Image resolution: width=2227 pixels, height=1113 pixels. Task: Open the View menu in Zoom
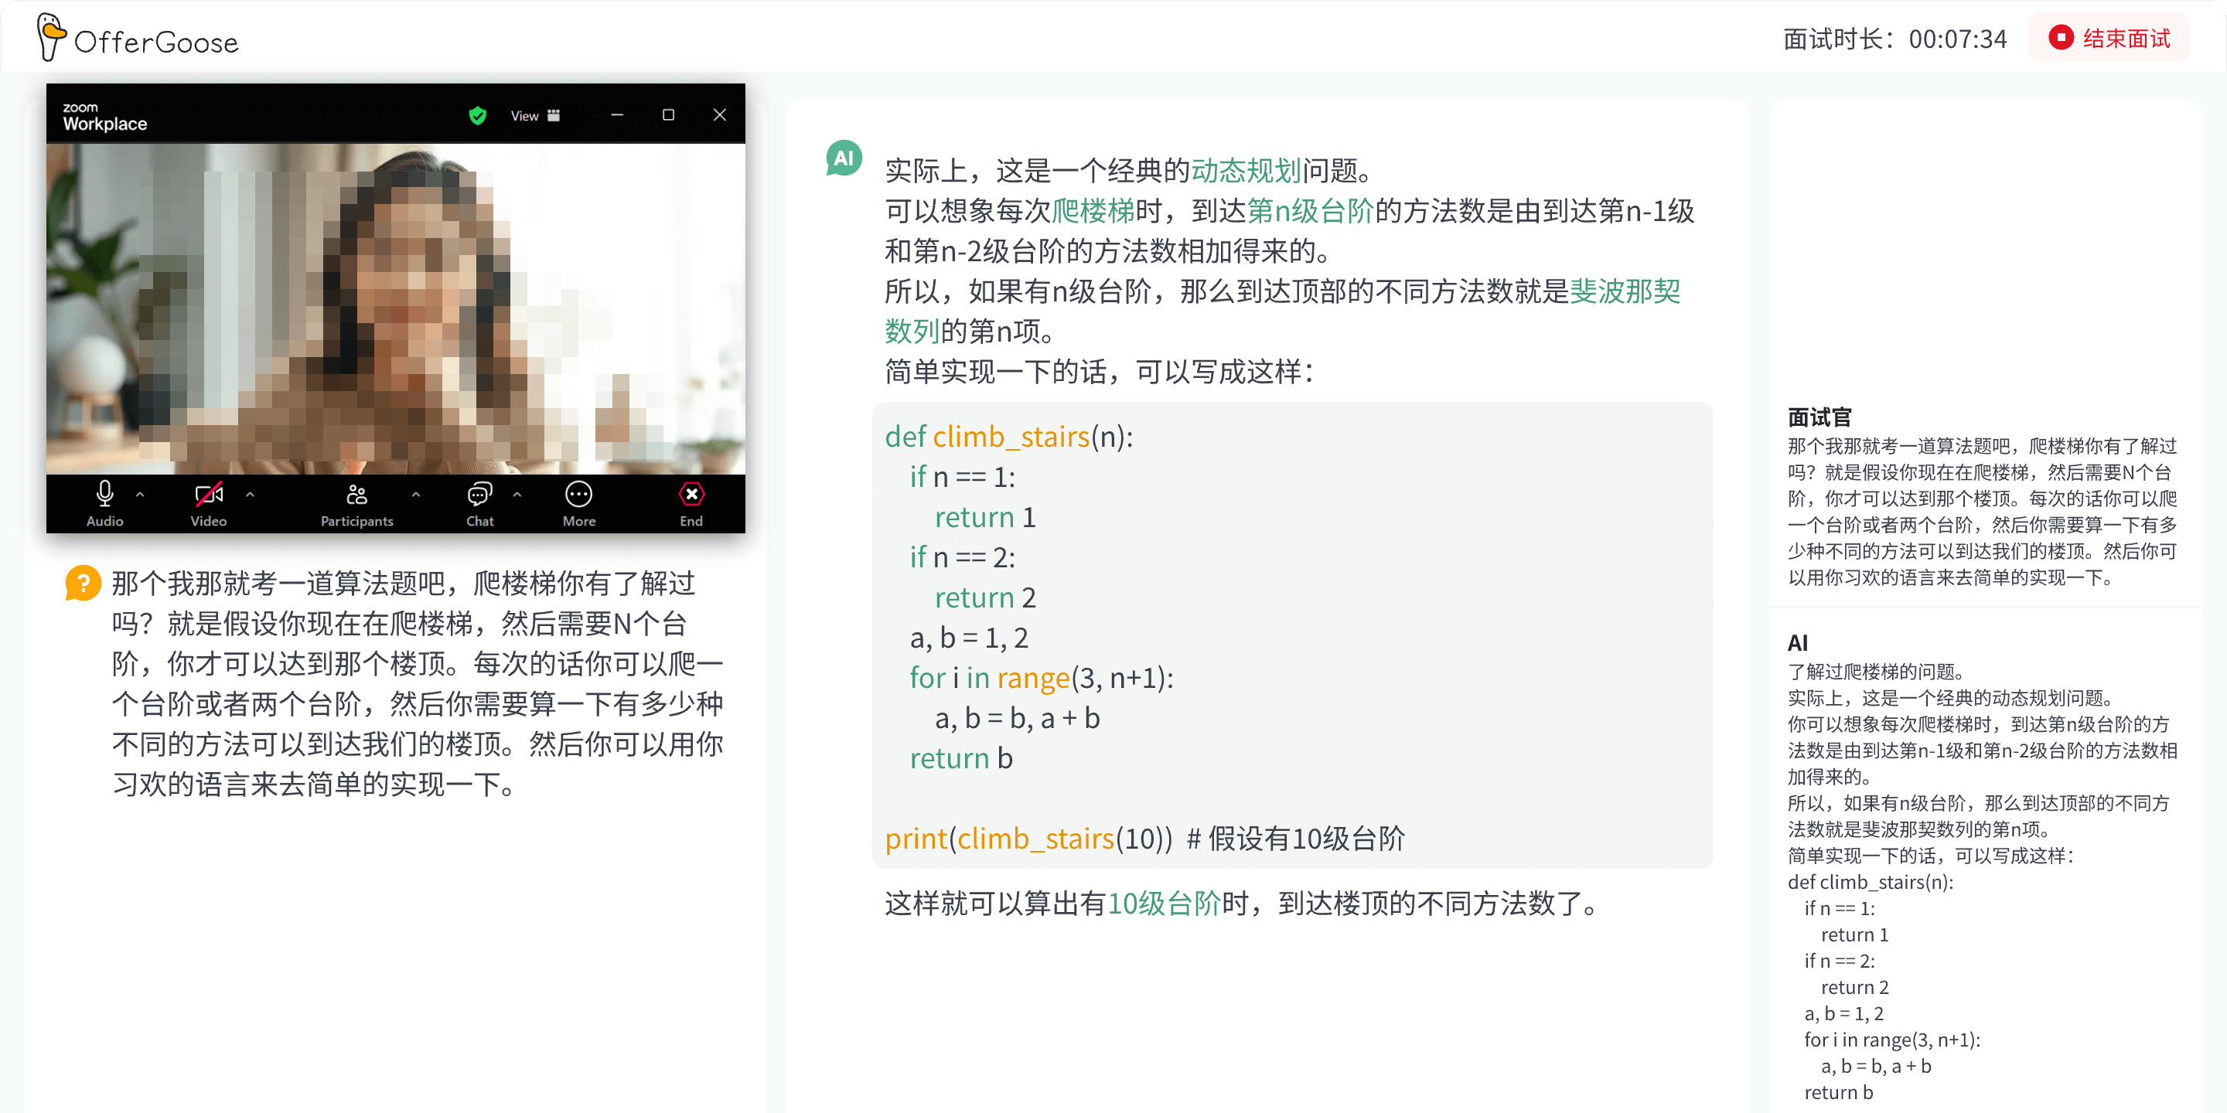525,115
